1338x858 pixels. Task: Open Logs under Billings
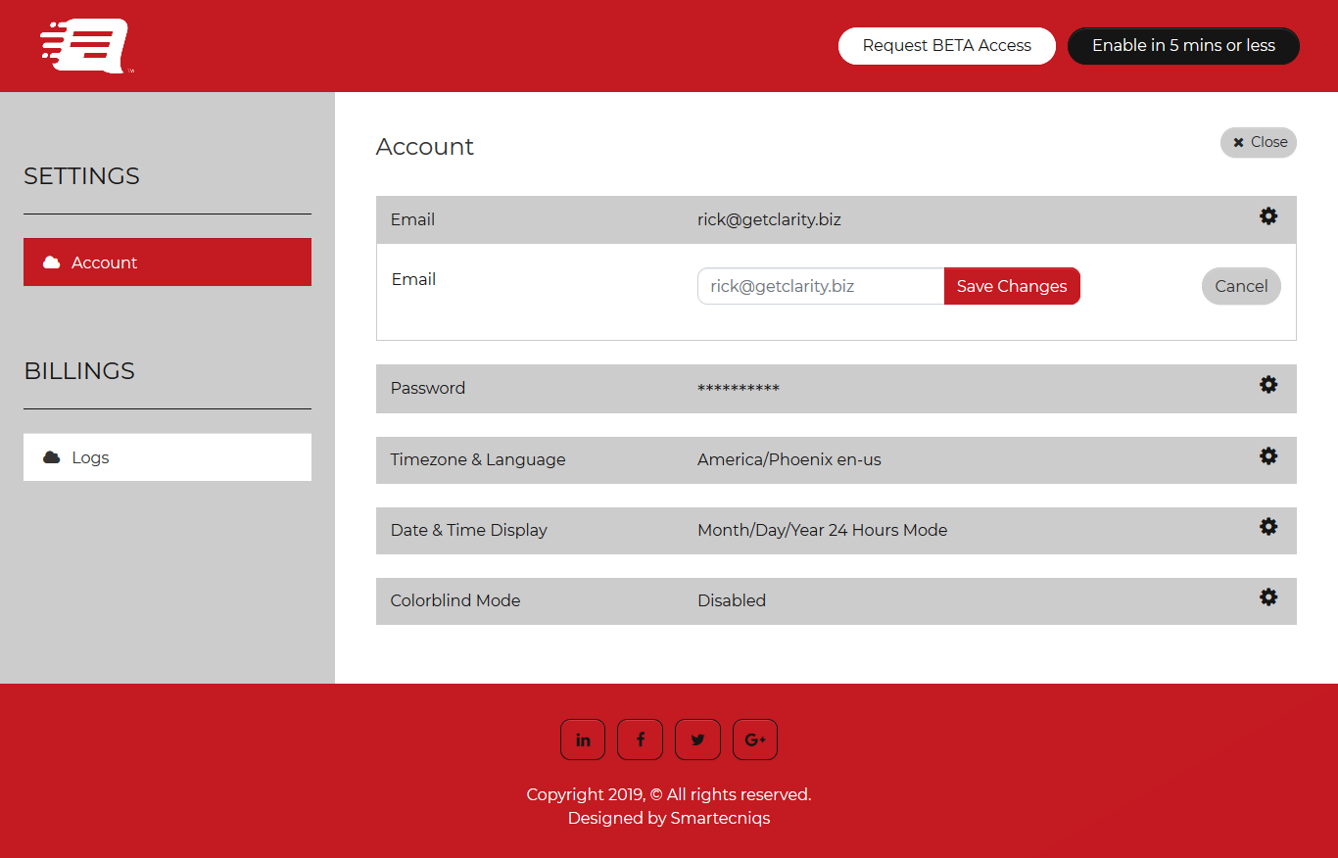167,457
